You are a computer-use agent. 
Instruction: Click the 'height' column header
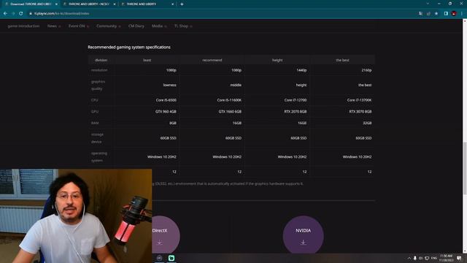277,60
